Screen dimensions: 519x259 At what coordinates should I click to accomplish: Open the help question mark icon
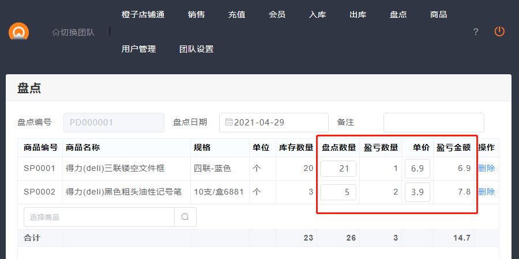tap(476, 32)
